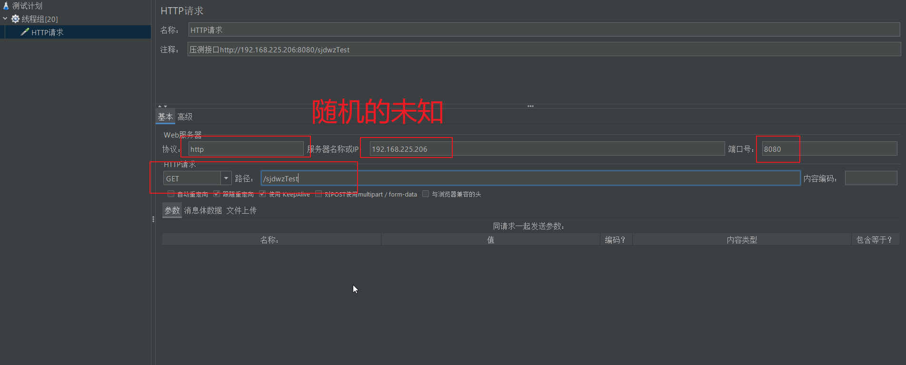
Task: Open the 文件上传 tab
Action: click(241, 210)
